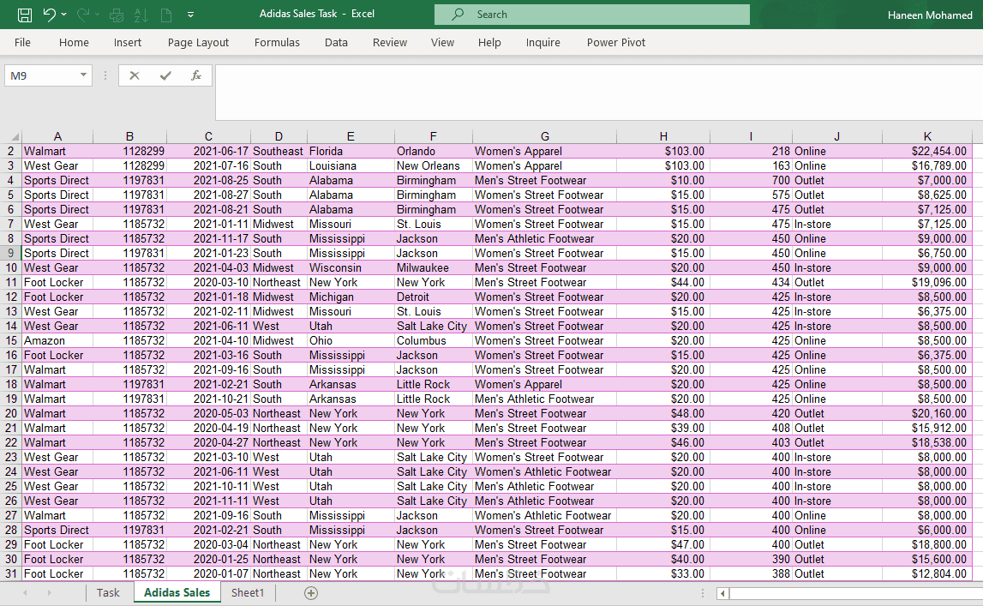
Task: Click cell with $22,454.00
Action: (x=927, y=151)
